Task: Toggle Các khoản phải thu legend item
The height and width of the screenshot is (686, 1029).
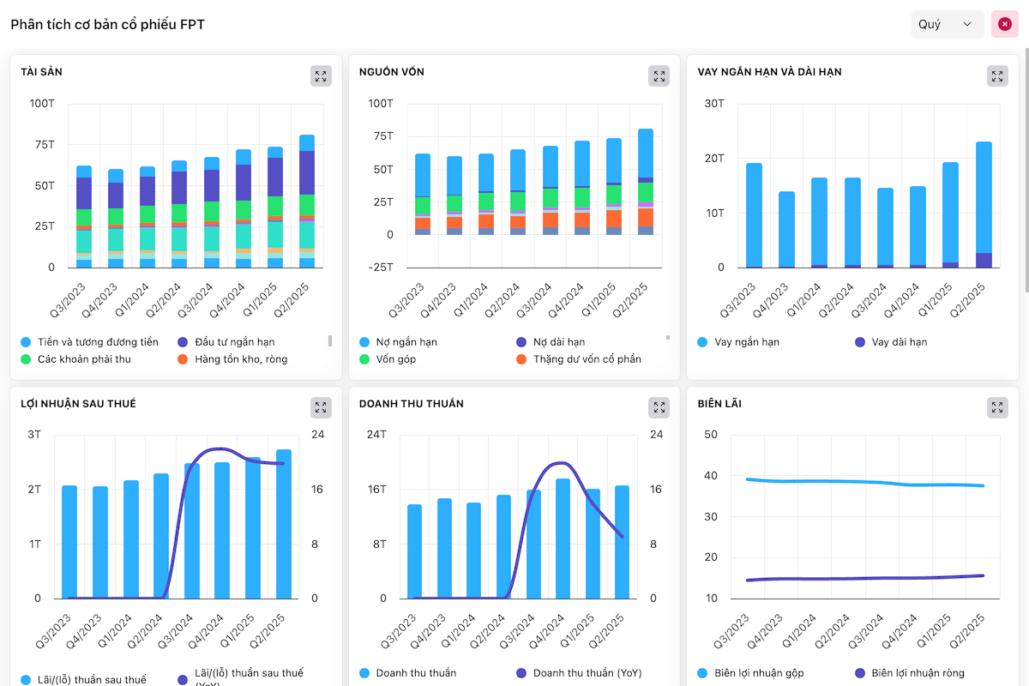Action: 84,359
